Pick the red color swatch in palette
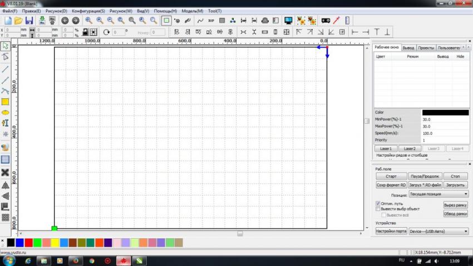 pyautogui.click(x=28, y=243)
